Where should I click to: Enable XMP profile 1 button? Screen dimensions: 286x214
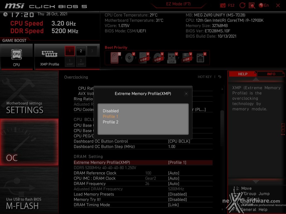pos(70,51)
